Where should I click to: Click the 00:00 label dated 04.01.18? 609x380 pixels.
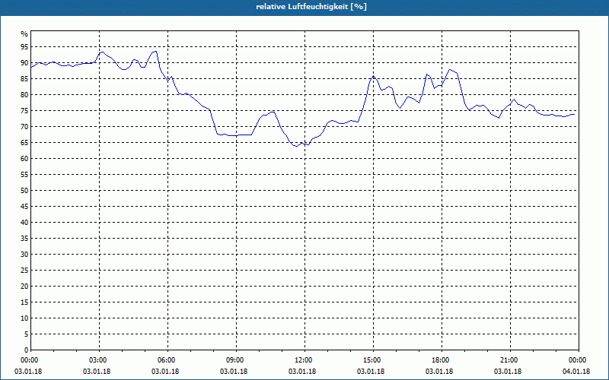(x=579, y=360)
